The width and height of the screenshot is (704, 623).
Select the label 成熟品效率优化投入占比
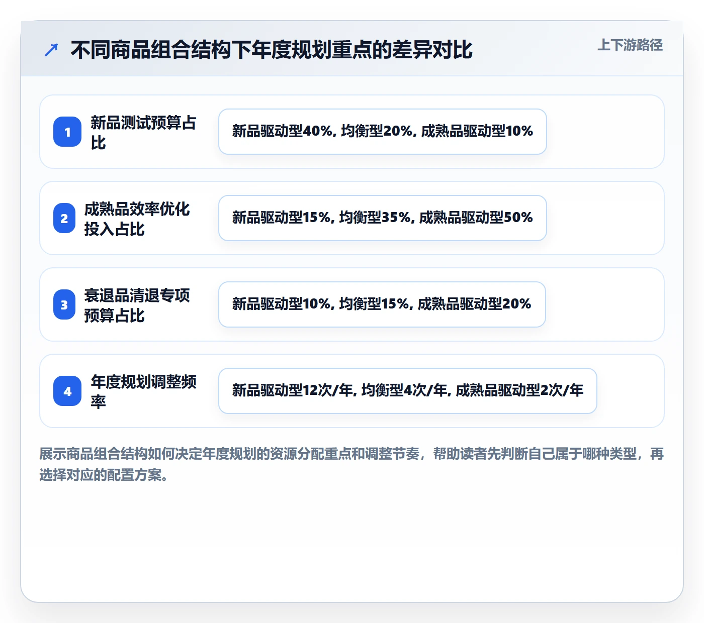click(137, 219)
